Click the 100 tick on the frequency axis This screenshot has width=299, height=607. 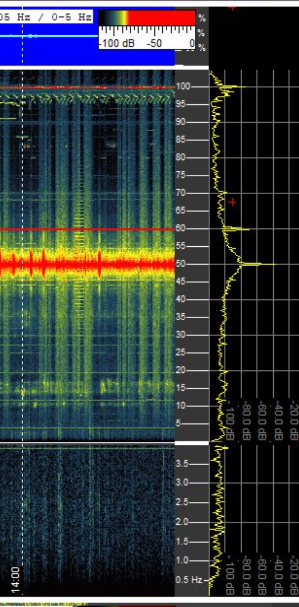click(183, 87)
